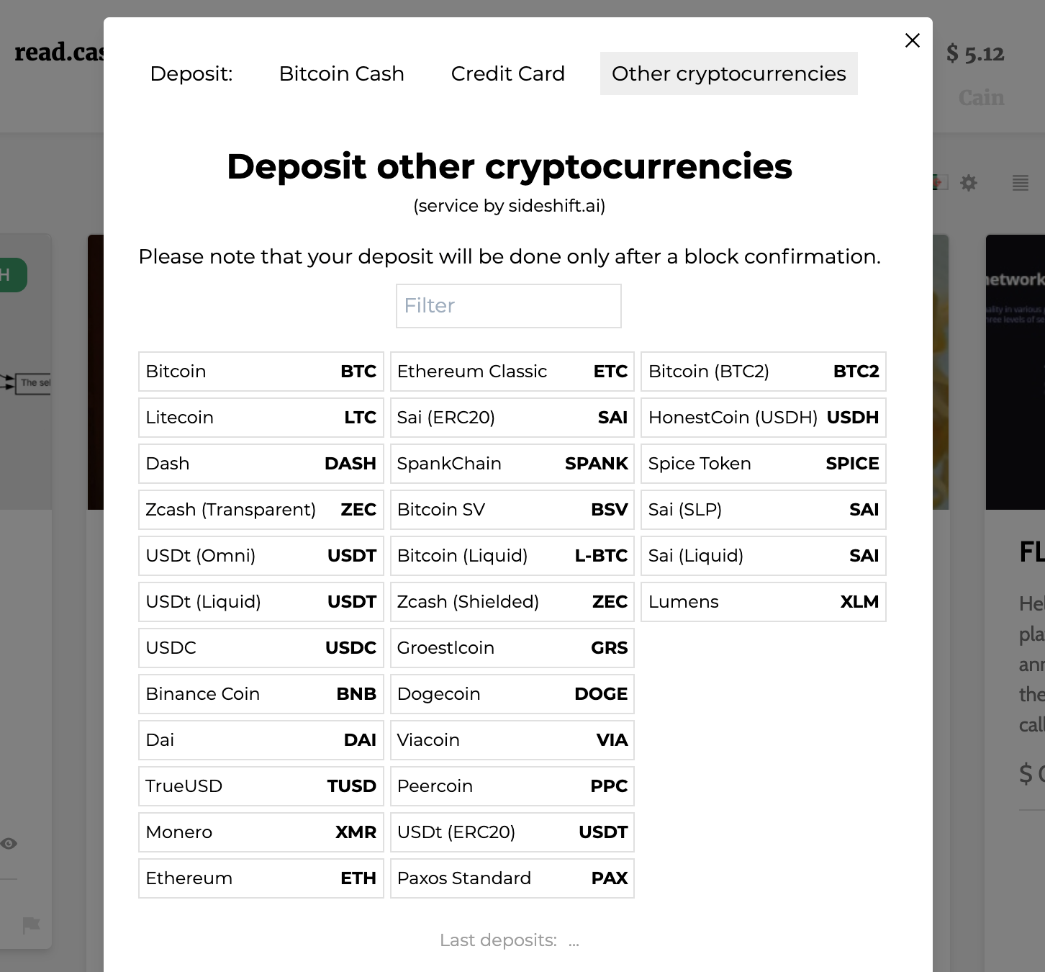The image size is (1045, 972).
Task: Select USDt (ERC20) deposit option
Action: point(512,832)
